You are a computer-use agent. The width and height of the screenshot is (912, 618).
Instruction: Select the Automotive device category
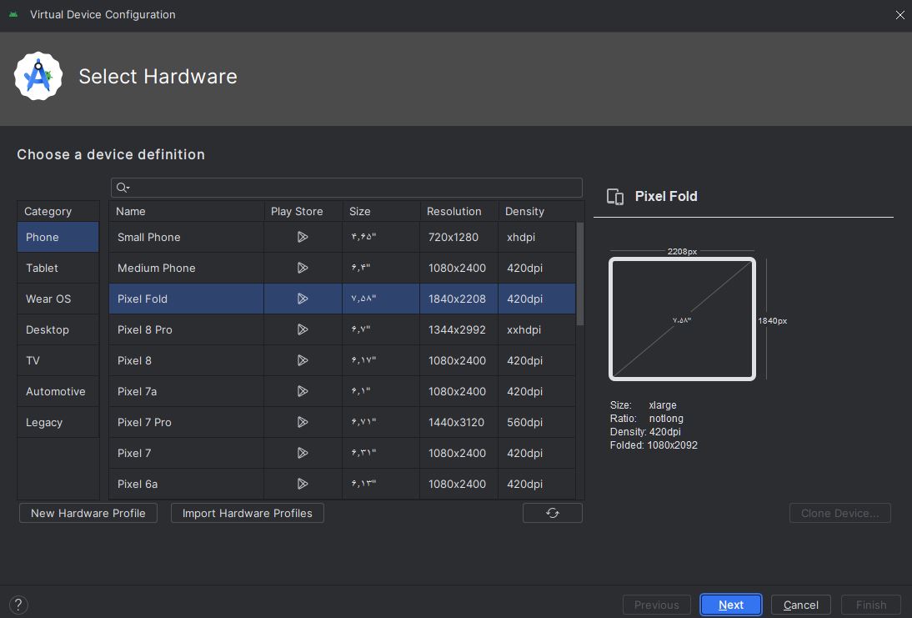click(56, 391)
